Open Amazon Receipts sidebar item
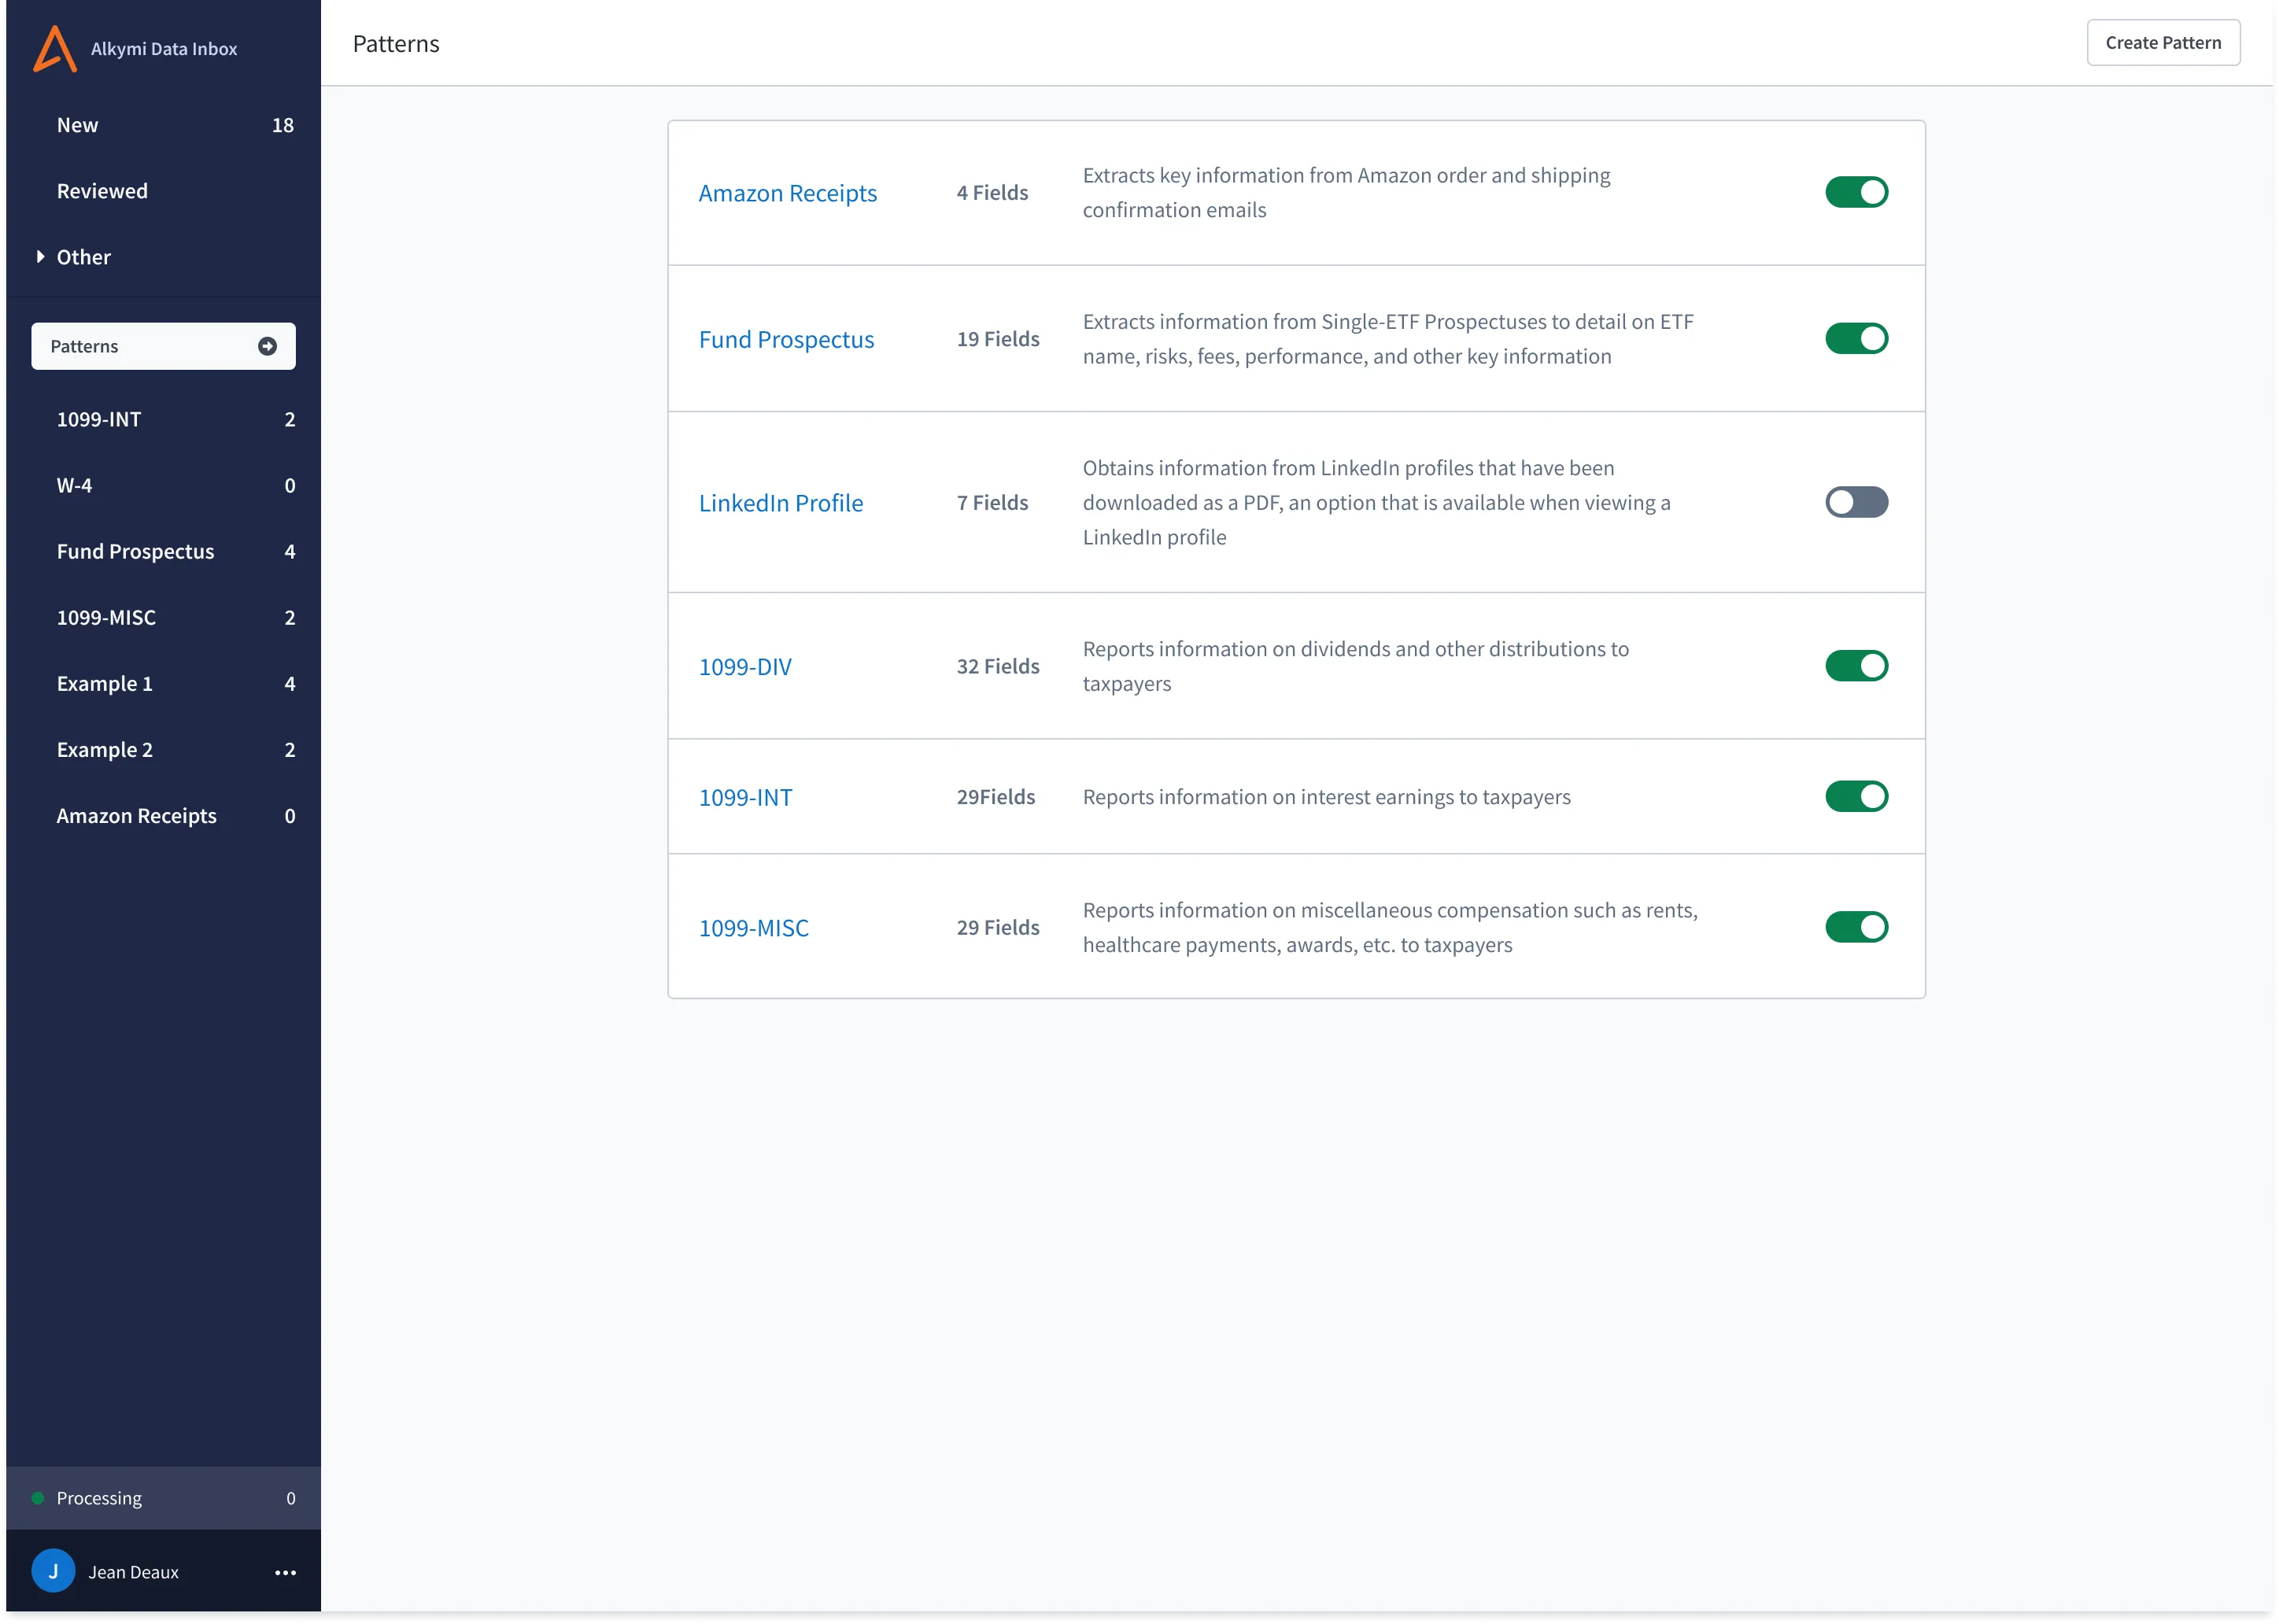This screenshot has height=1624, width=2279. tap(164, 816)
